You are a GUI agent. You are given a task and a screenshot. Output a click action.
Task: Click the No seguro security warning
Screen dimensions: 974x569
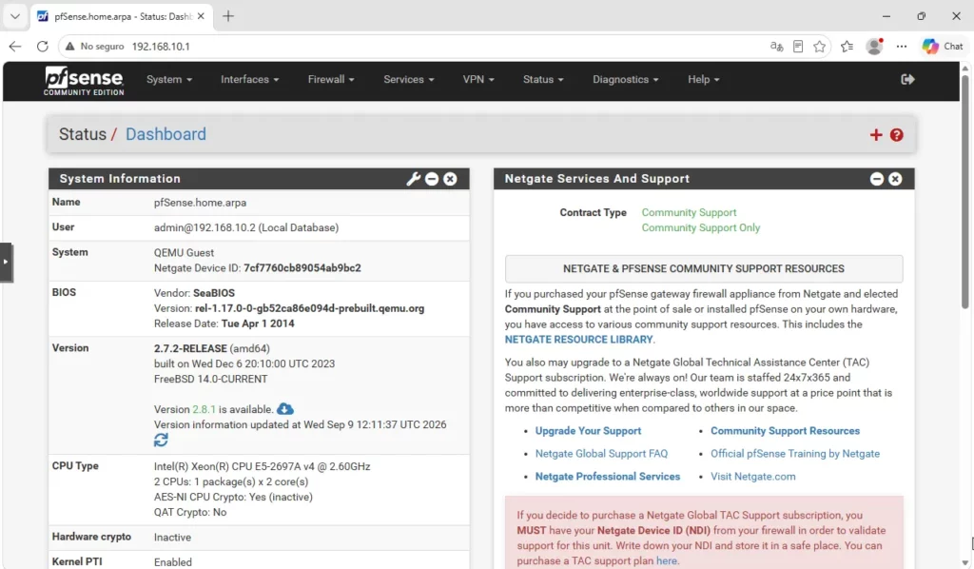94,47
